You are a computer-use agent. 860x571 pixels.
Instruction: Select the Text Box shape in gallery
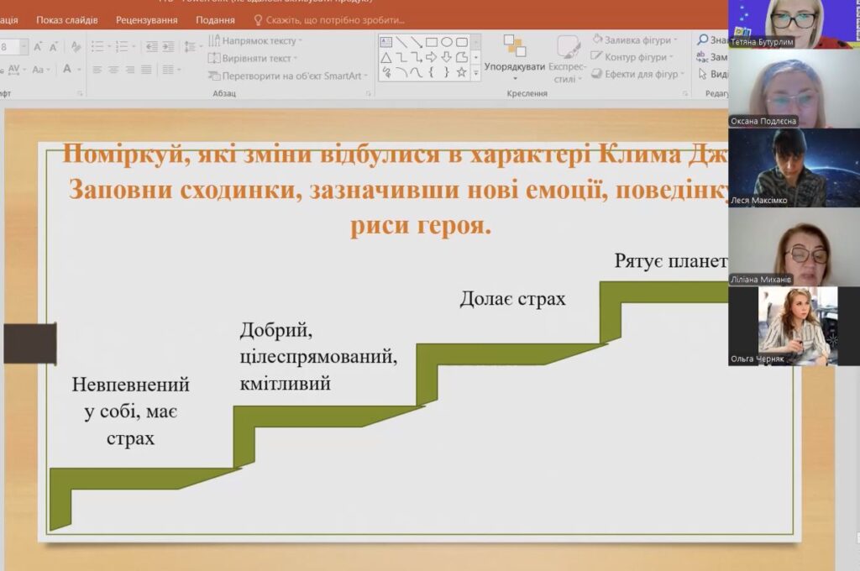(386, 42)
